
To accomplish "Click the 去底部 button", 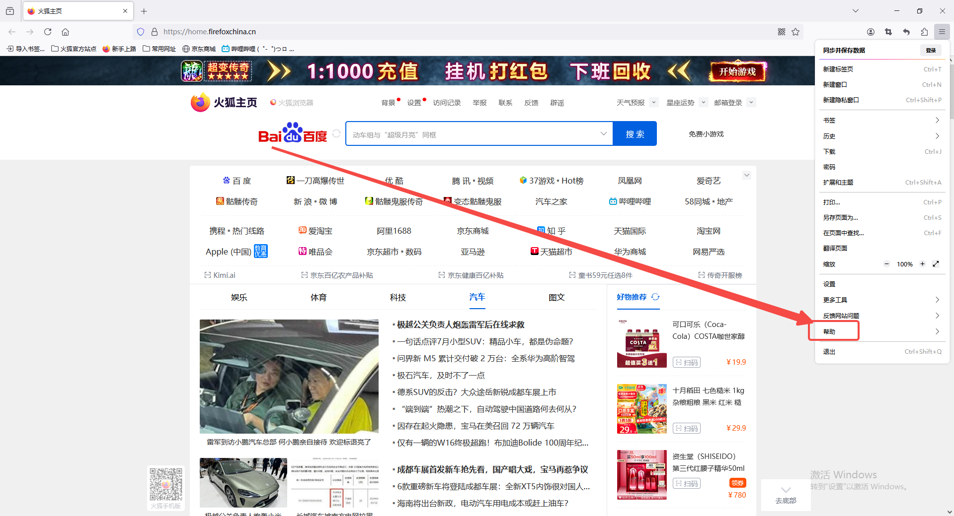I will click(x=786, y=495).
